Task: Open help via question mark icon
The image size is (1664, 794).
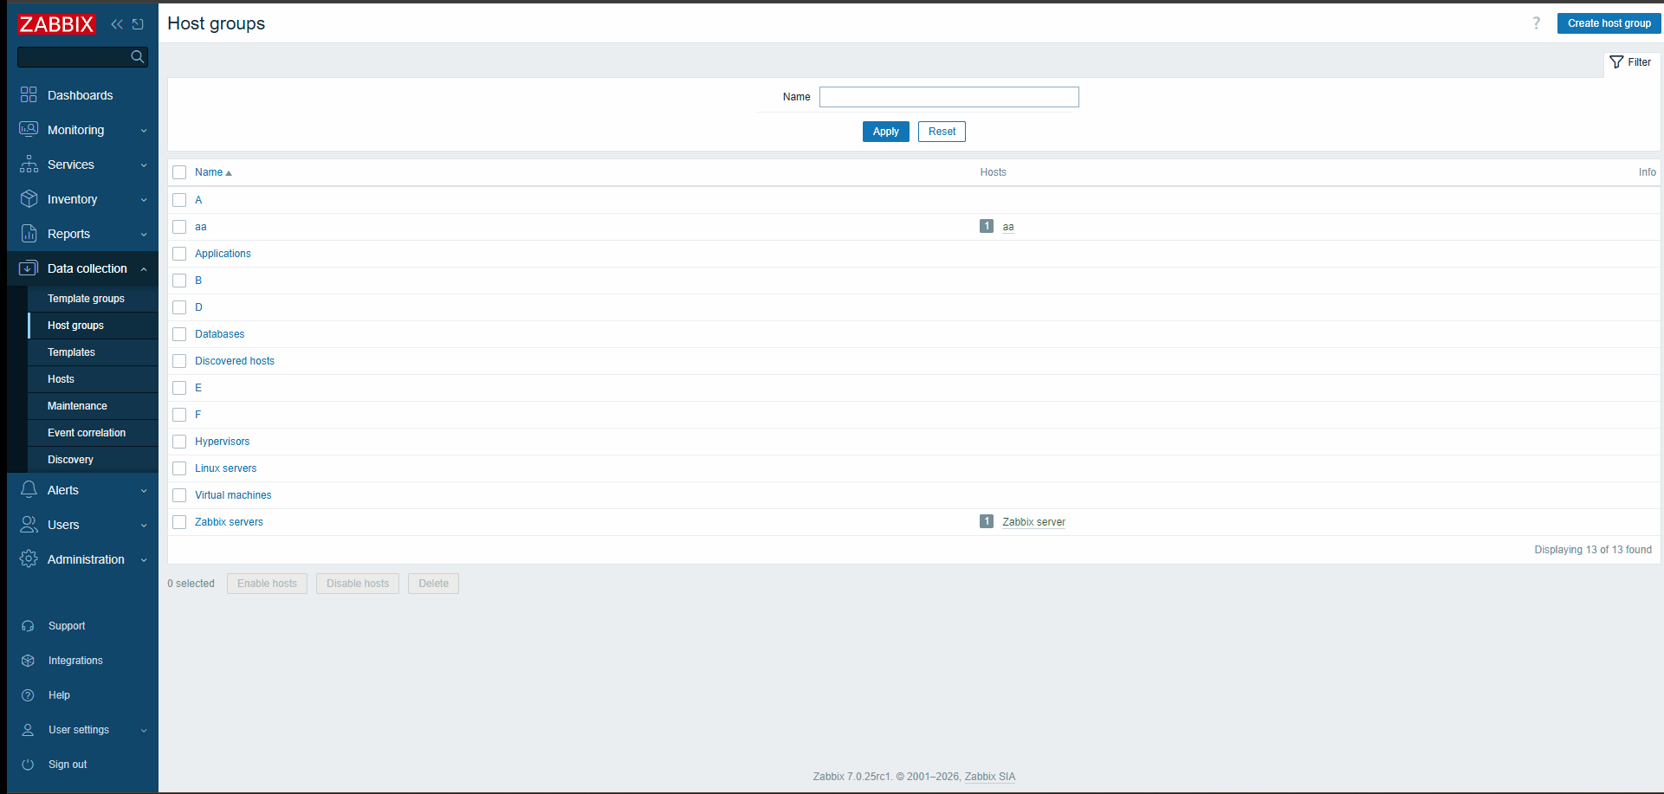Action: pos(1536,23)
